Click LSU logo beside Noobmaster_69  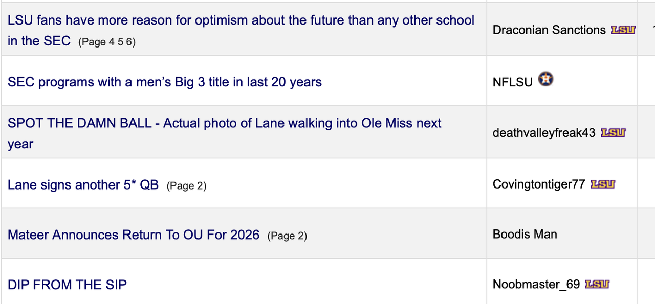click(x=597, y=284)
